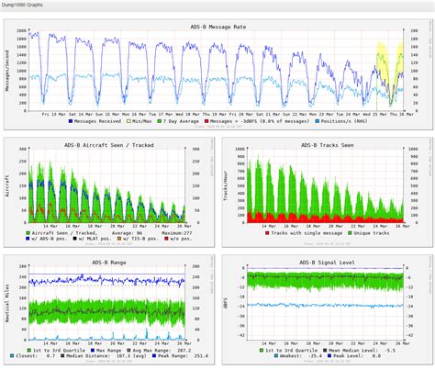
Task: Click the light blue Weakest legend swatch
Action: pos(276,356)
